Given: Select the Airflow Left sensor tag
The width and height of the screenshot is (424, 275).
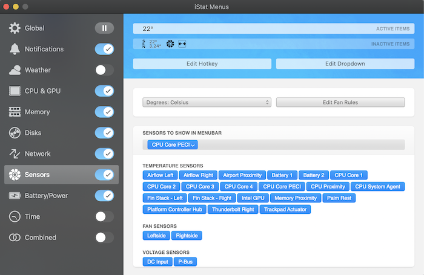Looking at the screenshot, I should [x=160, y=175].
